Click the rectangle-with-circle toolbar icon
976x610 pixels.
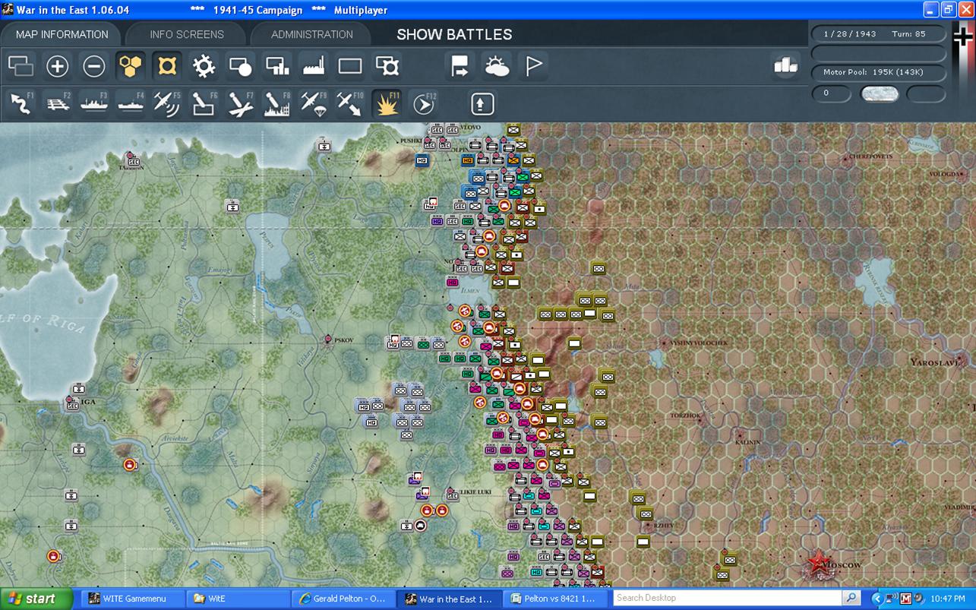(x=240, y=67)
